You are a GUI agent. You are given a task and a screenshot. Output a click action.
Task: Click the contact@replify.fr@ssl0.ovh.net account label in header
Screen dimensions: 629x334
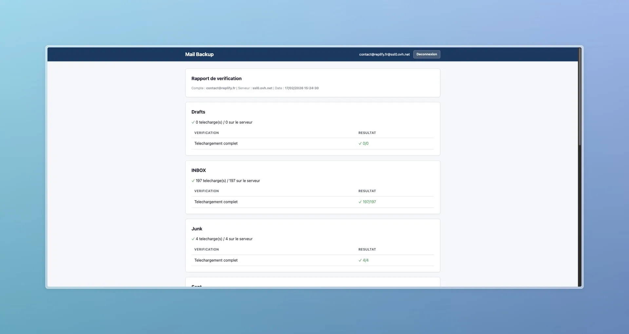coord(384,54)
